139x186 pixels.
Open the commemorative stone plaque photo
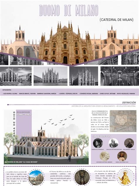[123, 121]
